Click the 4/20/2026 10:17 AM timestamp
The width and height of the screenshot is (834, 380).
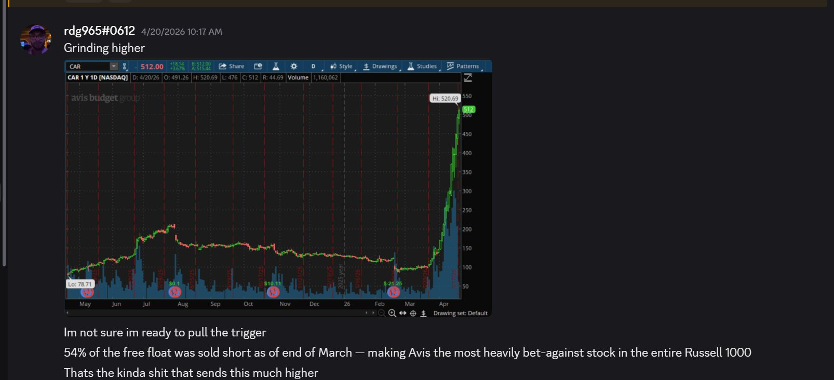182,32
